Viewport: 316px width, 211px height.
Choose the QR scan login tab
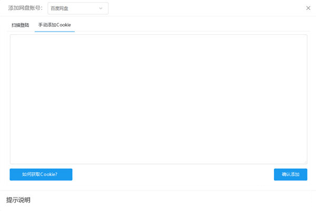tap(21, 25)
